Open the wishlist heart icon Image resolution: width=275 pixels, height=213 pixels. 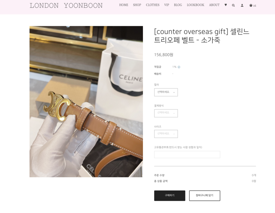pos(226,5)
